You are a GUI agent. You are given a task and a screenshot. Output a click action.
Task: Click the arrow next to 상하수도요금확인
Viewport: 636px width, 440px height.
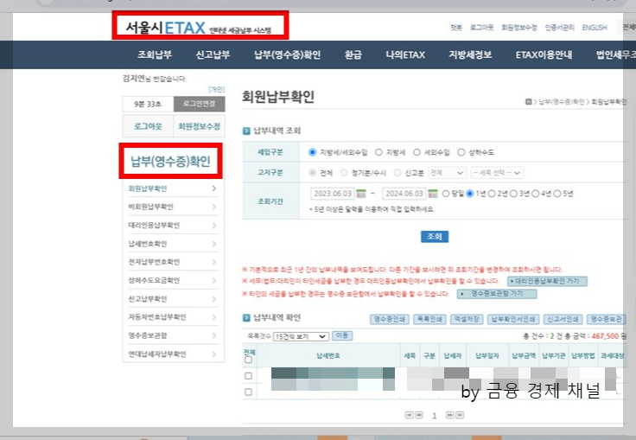pos(213,280)
